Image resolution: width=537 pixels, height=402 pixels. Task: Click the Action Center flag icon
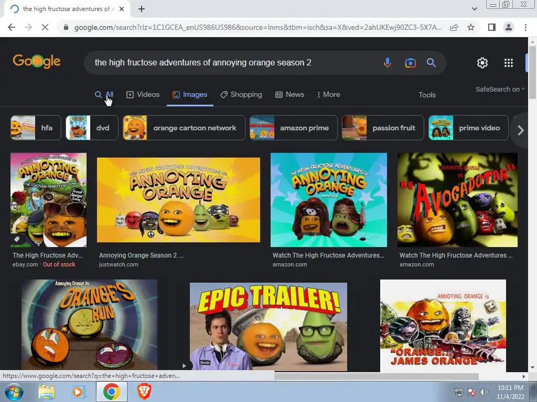coord(471,392)
